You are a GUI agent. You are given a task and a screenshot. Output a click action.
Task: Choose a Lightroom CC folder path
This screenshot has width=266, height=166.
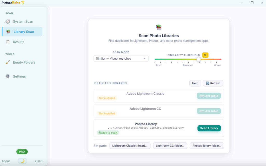click(170, 146)
